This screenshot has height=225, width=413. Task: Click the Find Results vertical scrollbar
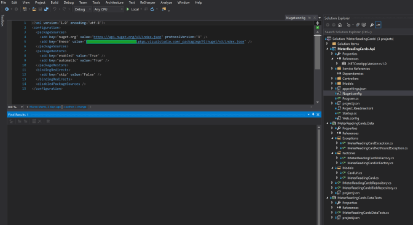point(319,175)
